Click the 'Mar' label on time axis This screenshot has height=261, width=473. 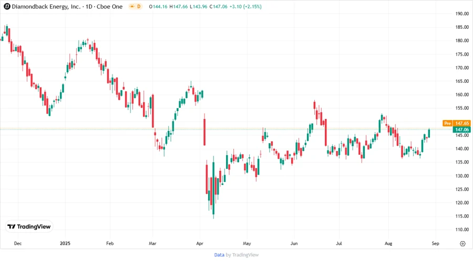tap(152, 243)
